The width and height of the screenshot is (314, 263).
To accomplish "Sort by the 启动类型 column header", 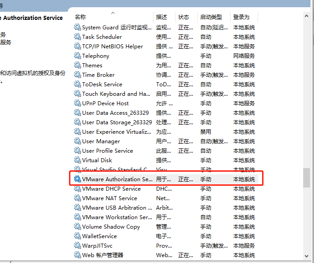I will tap(211, 17).
